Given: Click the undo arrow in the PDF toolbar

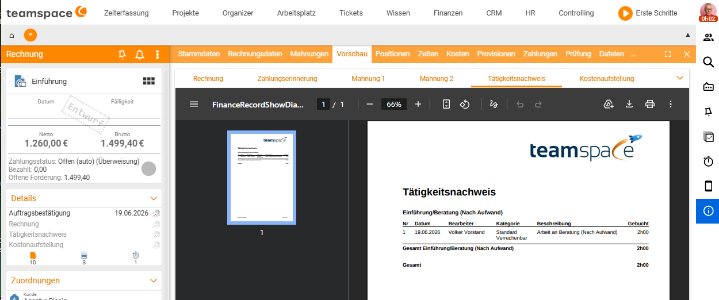Looking at the screenshot, I should (520, 104).
